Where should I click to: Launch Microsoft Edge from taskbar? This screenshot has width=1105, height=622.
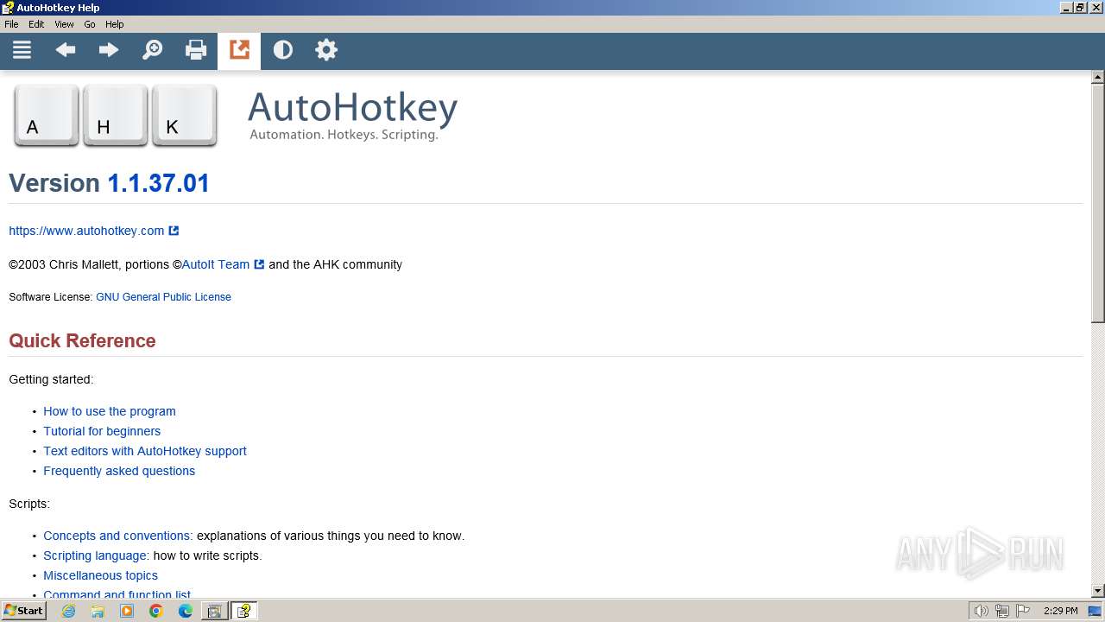[x=186, y=611]
